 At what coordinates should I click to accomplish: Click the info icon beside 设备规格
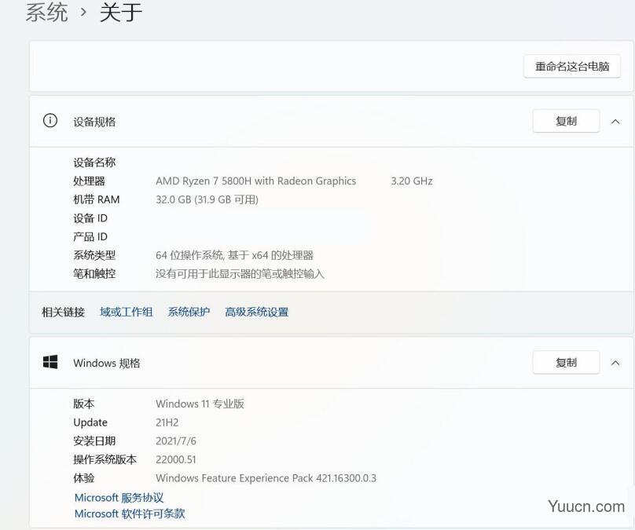50,121
